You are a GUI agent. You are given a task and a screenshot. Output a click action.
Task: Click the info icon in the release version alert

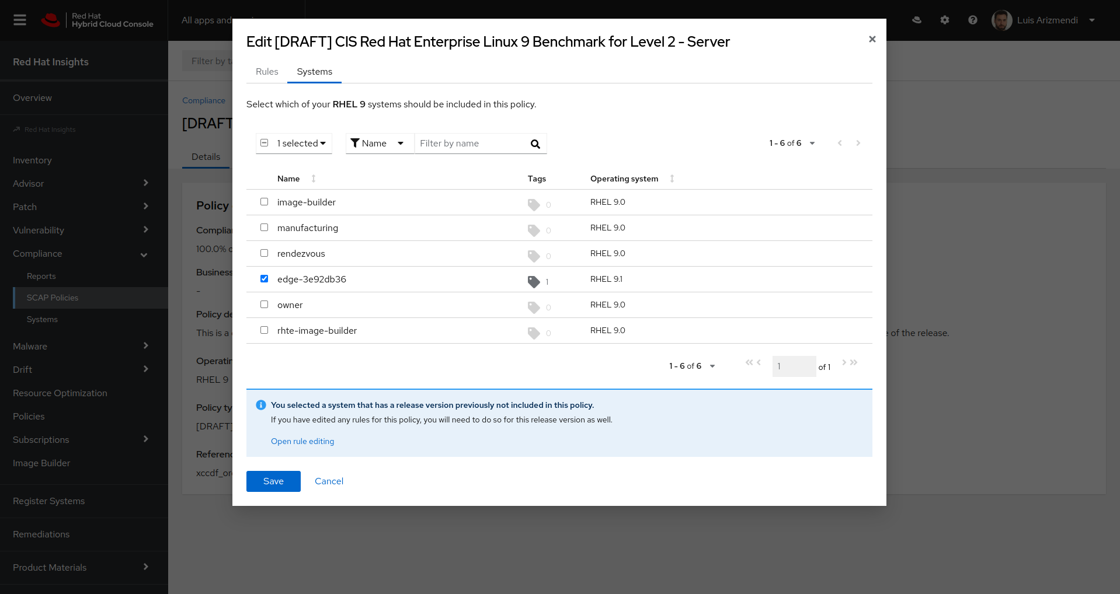pyautogui.click(x=261, y=405)
